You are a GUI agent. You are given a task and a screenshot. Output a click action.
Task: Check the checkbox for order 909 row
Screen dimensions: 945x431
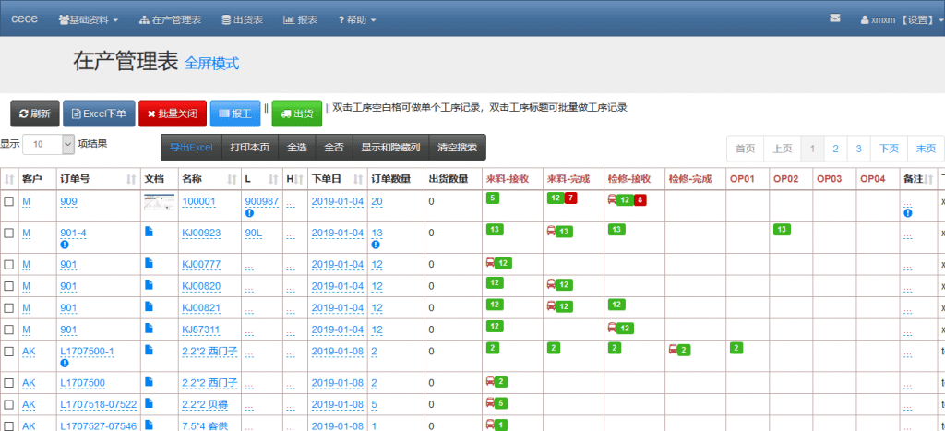[x=9, y=201]
